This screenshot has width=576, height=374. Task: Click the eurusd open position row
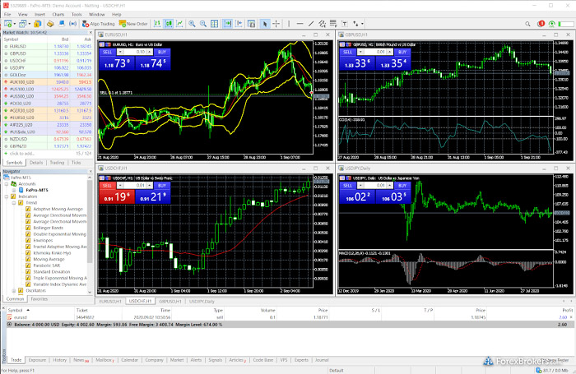[290, 317]
